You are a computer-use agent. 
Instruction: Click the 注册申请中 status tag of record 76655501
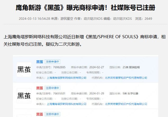click(x=52, y=88)
